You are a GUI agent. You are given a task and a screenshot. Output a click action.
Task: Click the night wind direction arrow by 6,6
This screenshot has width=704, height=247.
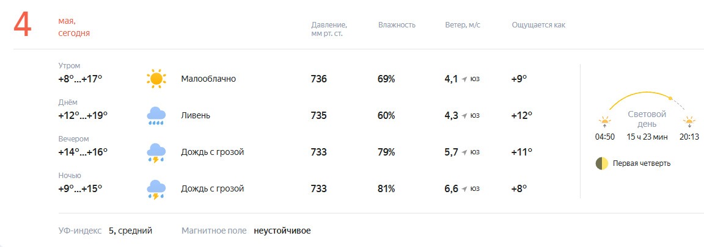pyautogui.click(x=464, y=189)
